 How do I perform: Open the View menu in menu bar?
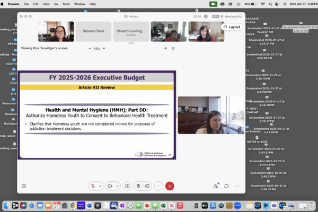pyautogui.click(x=45, y=4)
